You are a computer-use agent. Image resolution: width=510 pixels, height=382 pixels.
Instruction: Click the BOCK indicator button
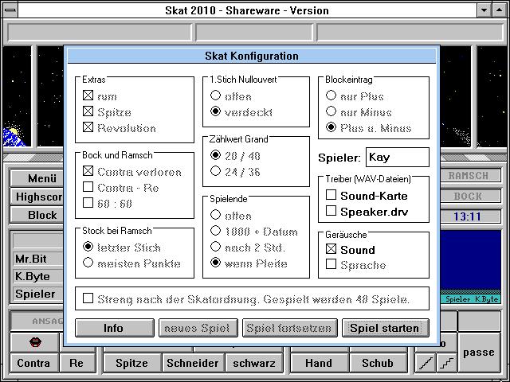point(469,197)
